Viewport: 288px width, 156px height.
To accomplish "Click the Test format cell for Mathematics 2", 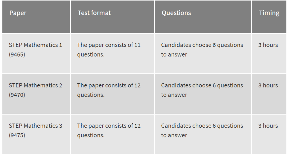I will tap(112, 94).
